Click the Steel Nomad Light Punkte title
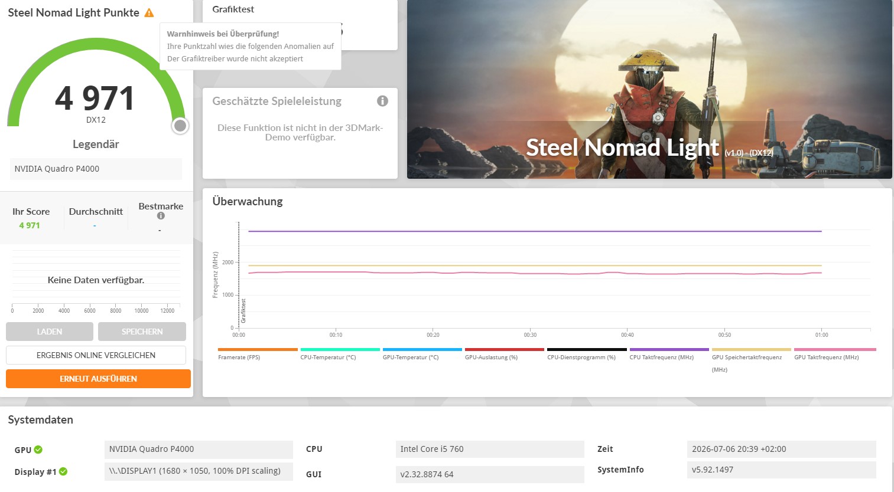 tap(73, 12)
